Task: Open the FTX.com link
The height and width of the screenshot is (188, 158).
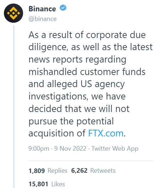Action: point(106,133)
